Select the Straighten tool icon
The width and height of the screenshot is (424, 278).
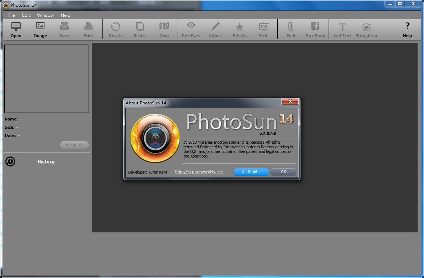click(366, 27)
